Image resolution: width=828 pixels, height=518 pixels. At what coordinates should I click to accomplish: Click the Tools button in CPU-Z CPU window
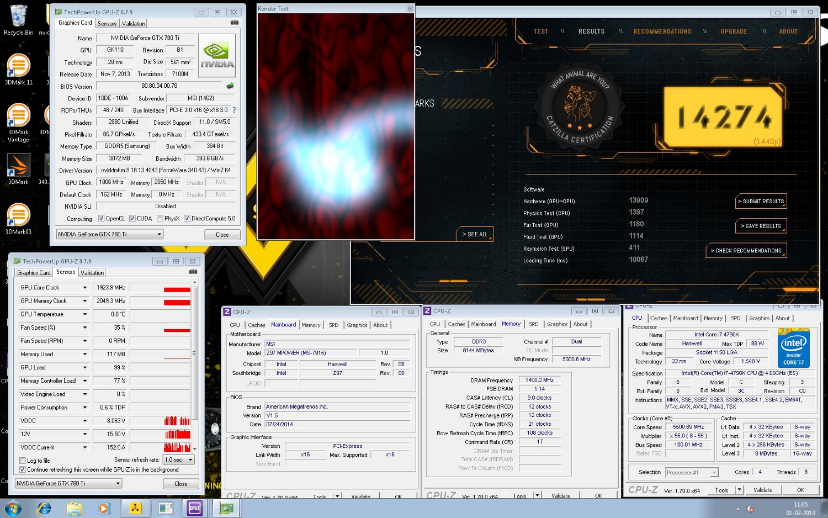721,490
